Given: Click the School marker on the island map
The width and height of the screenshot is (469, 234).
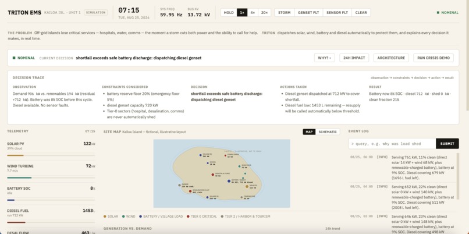Looking at the screenshot, I should 208,163.
